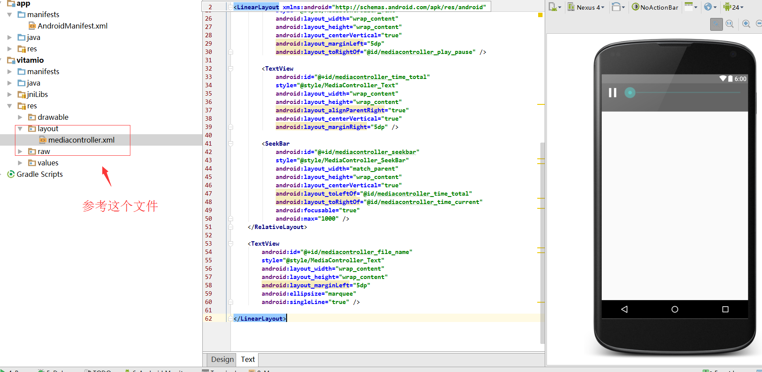The width and height of the screenshot is (762, 372).
Task: Open the Nexus 4 device dropdown
Action: (x=586, y=7)
